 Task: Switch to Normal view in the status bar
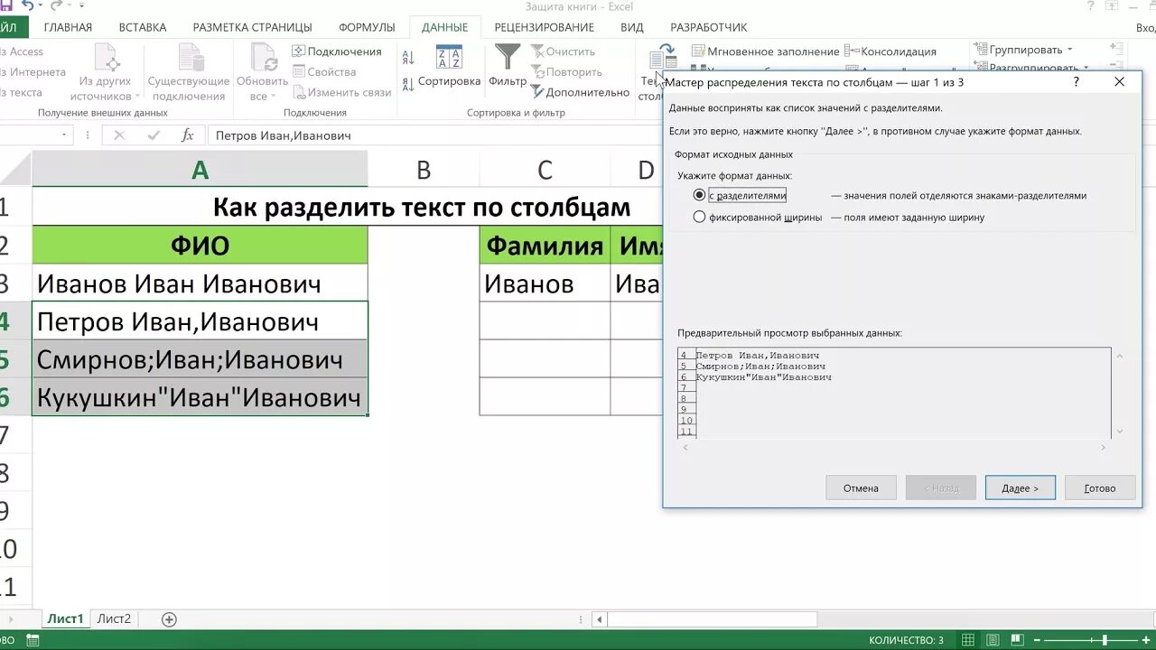click(968, 640)
